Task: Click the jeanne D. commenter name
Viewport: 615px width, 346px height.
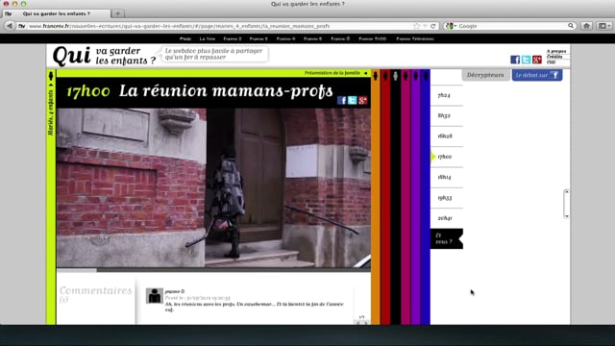Action: tap(175, 291)
